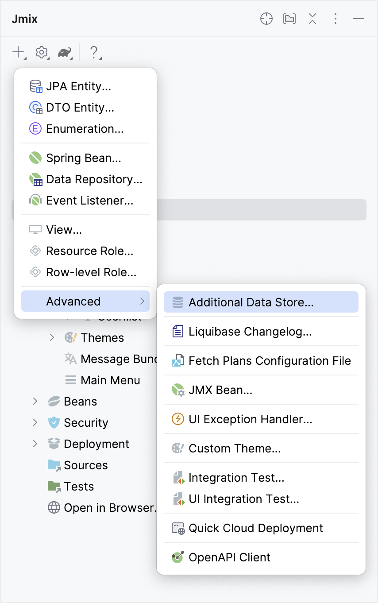Choose Additional Data Store menu item

251,302
